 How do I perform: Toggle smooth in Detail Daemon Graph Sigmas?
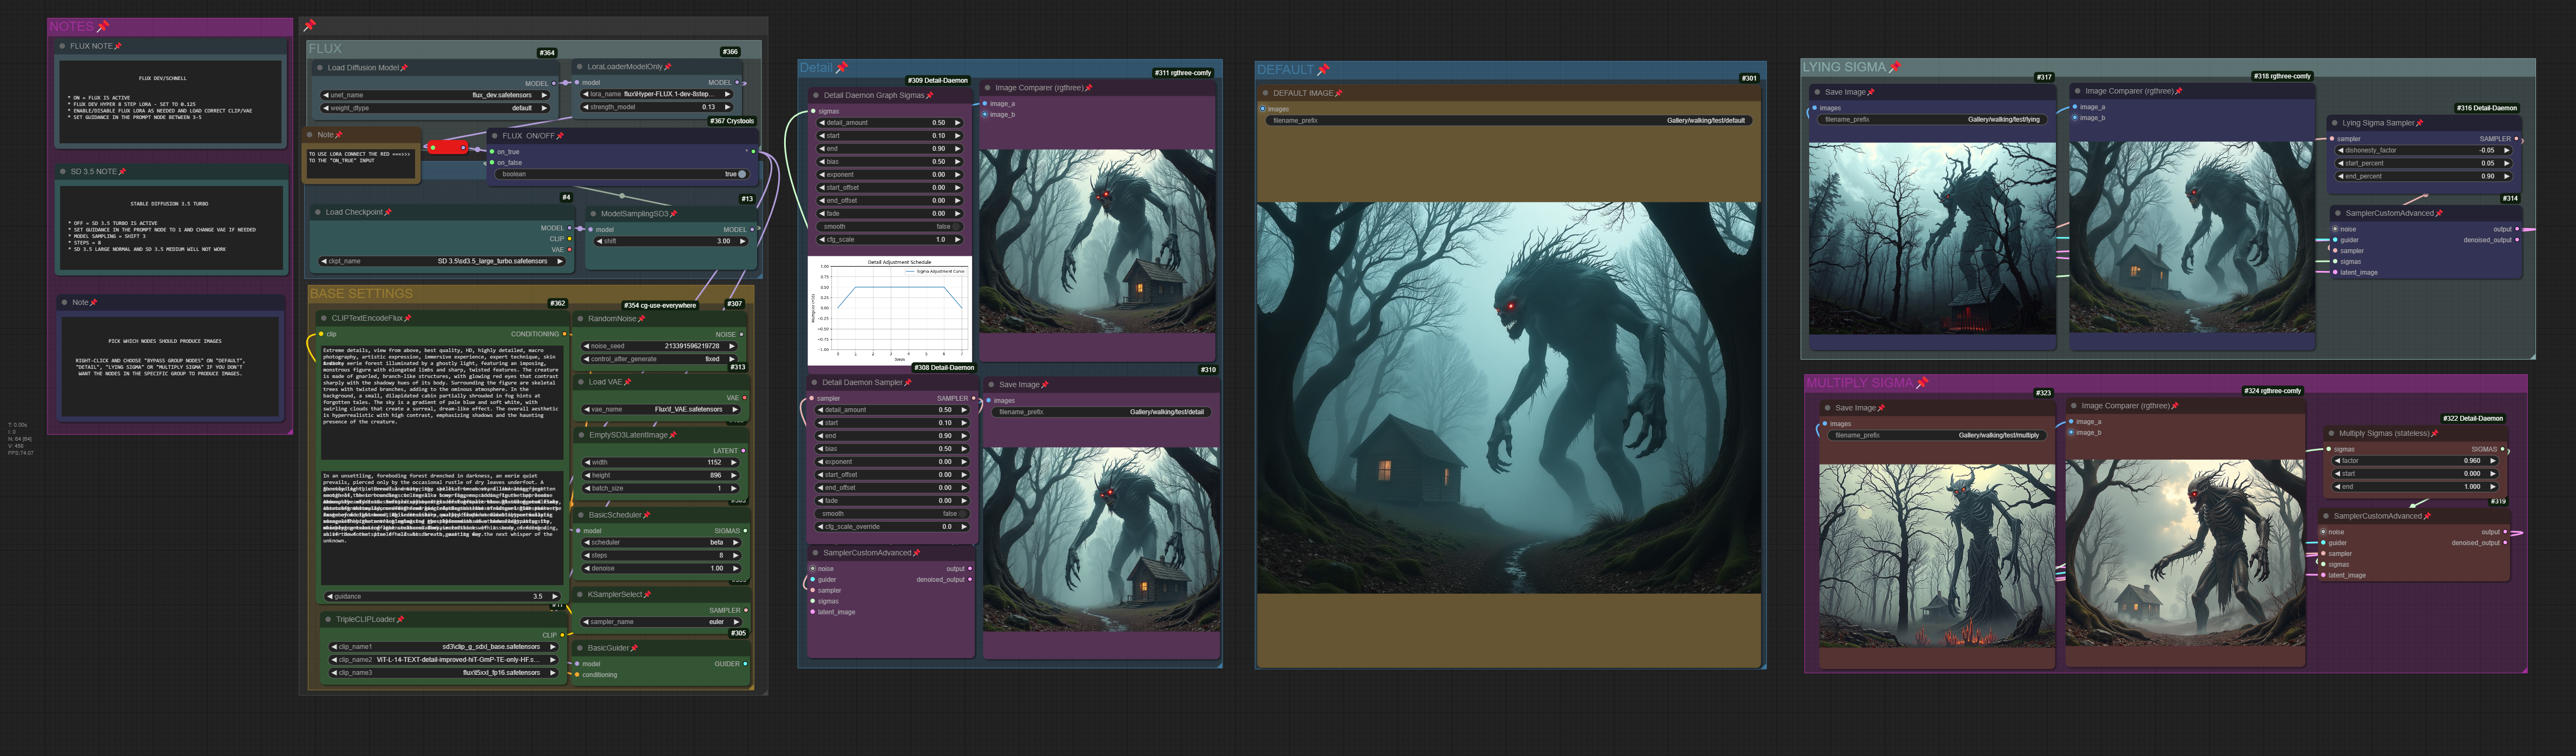890,227
